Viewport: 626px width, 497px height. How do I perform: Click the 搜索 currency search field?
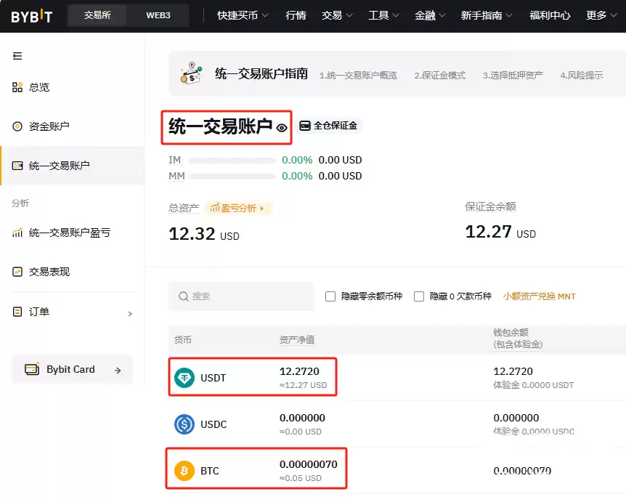coord(242,296)
